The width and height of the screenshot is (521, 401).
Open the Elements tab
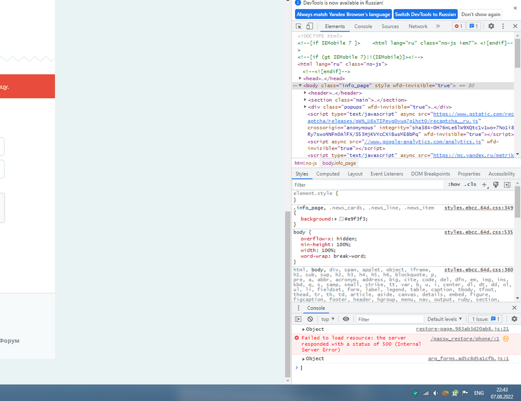[x=335, y=26]
